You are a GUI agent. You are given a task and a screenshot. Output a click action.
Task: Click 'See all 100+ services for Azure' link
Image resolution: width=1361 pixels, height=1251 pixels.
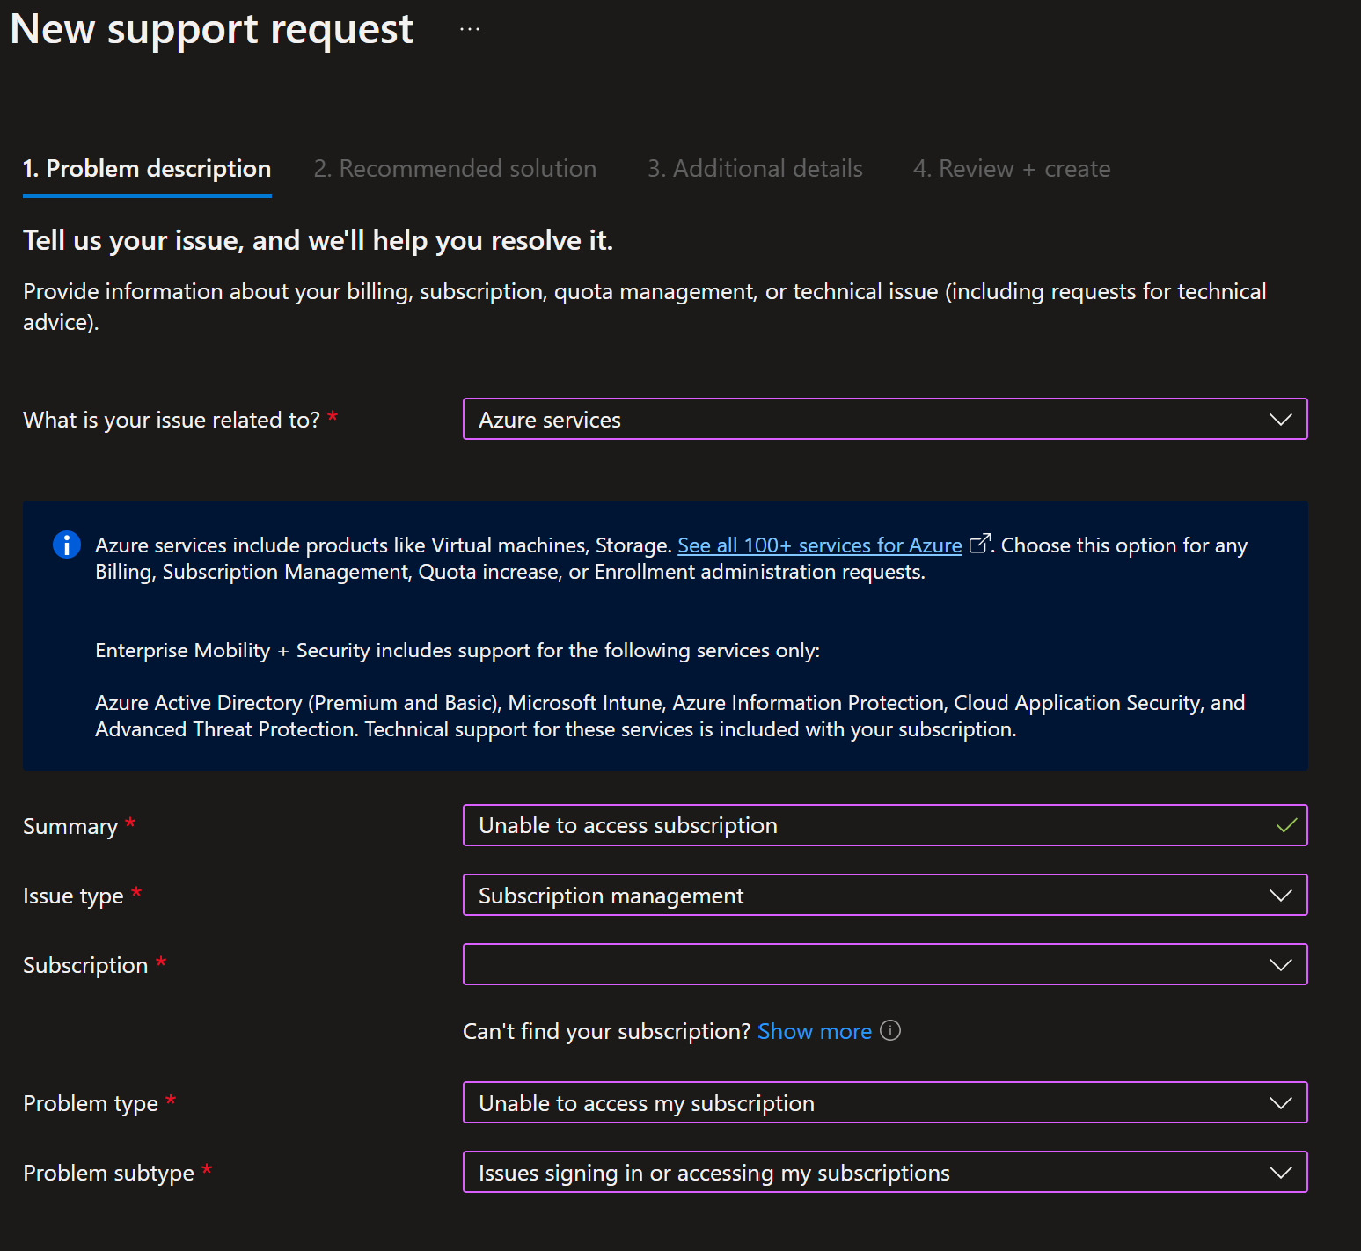820,545
